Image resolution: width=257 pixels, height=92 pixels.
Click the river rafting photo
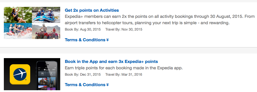[46, 15]
